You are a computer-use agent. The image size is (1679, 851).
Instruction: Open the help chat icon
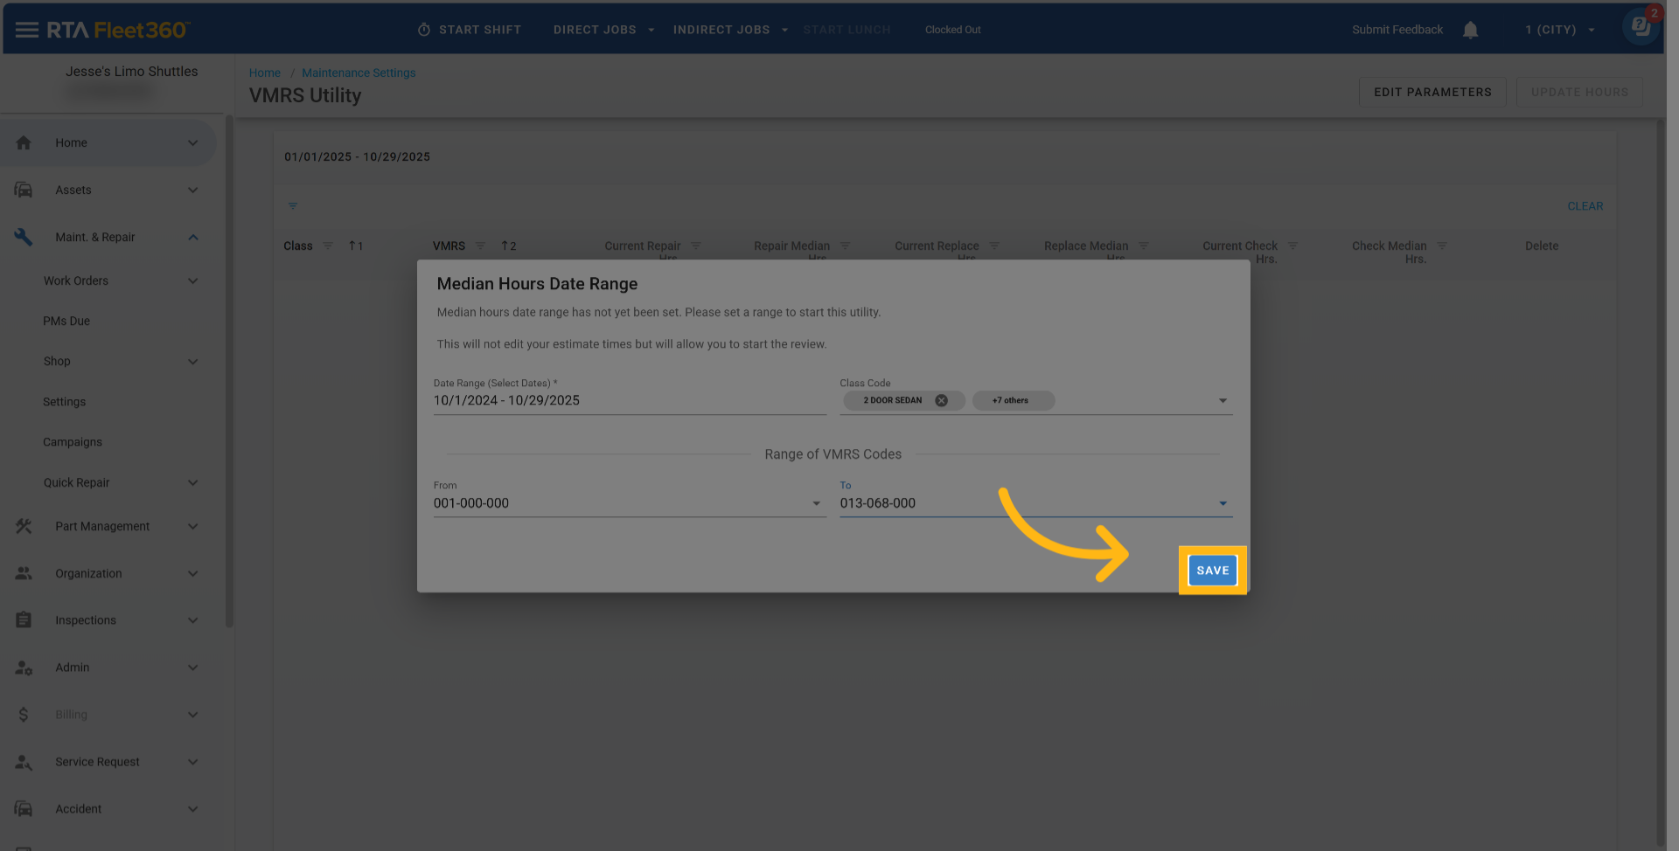[1641, 26]
